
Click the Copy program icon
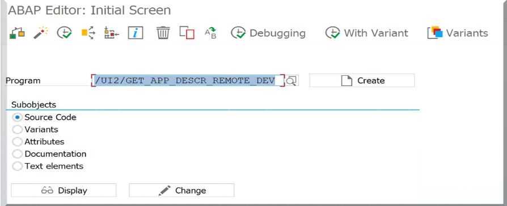pos(187,33)
